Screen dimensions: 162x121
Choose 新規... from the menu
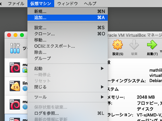67,11
